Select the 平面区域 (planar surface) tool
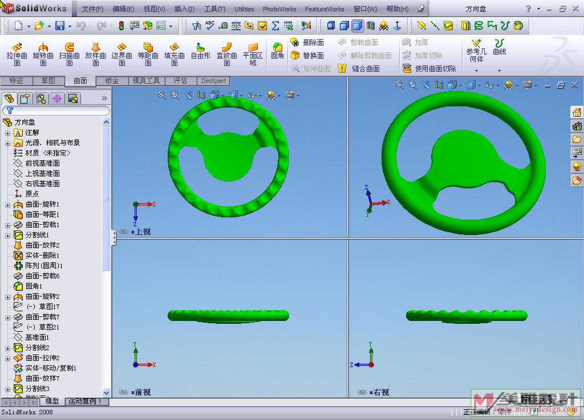This screenshot has height=420, width=584. [x=253, y=55]
